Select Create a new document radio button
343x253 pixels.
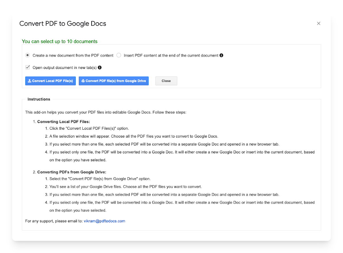[x=28, y=55]
